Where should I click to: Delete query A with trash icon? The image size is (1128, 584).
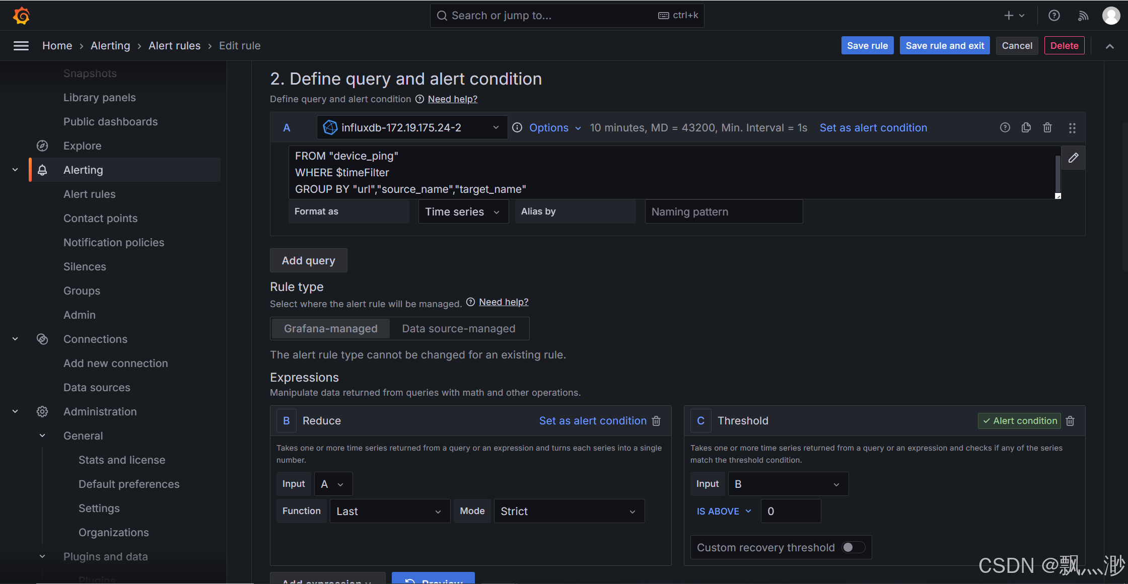tap(1047, 128)
